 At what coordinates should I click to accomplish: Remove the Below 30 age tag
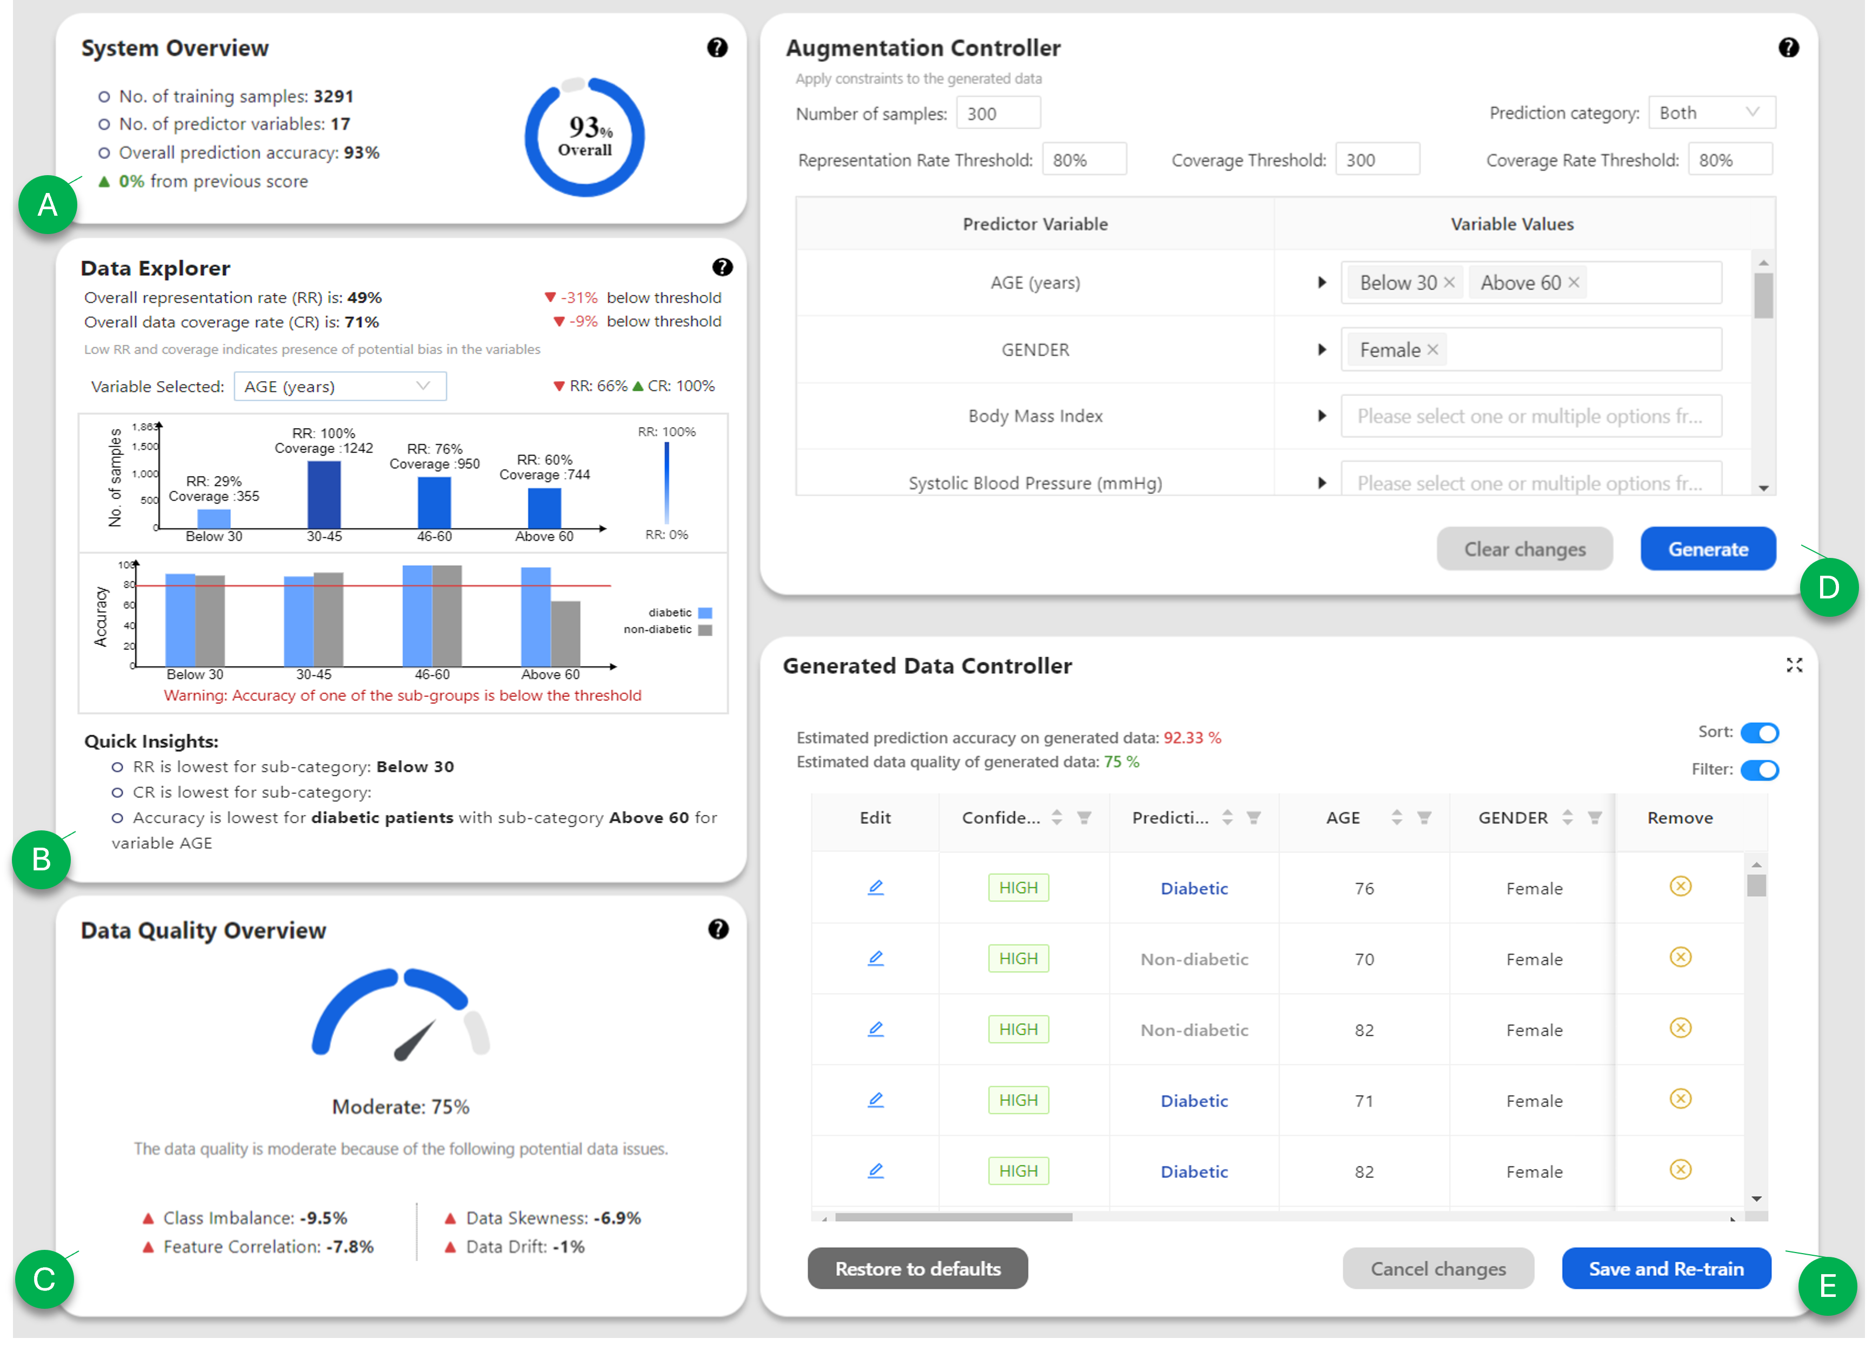pyautogui.click(x=1449, y=283)
